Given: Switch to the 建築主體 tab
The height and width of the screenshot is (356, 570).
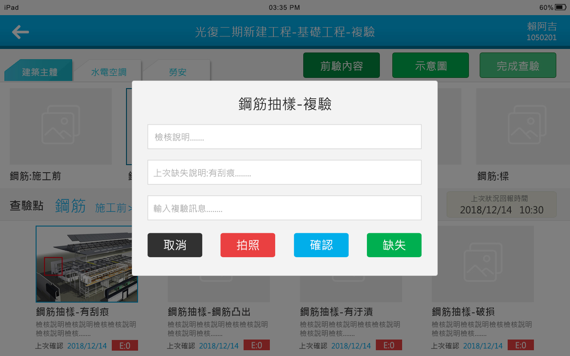Looking at the screenshot, I should pos(39,72).
